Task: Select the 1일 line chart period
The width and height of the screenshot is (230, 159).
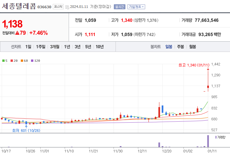Action: (28, 47)
